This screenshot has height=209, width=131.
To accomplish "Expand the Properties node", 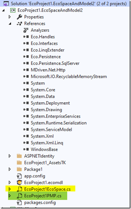I will point(10,17).
